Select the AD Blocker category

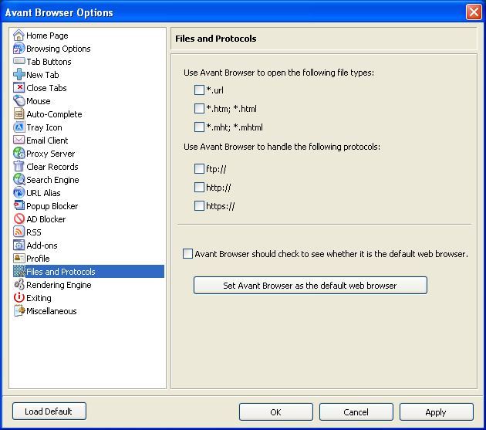[46, 219]
